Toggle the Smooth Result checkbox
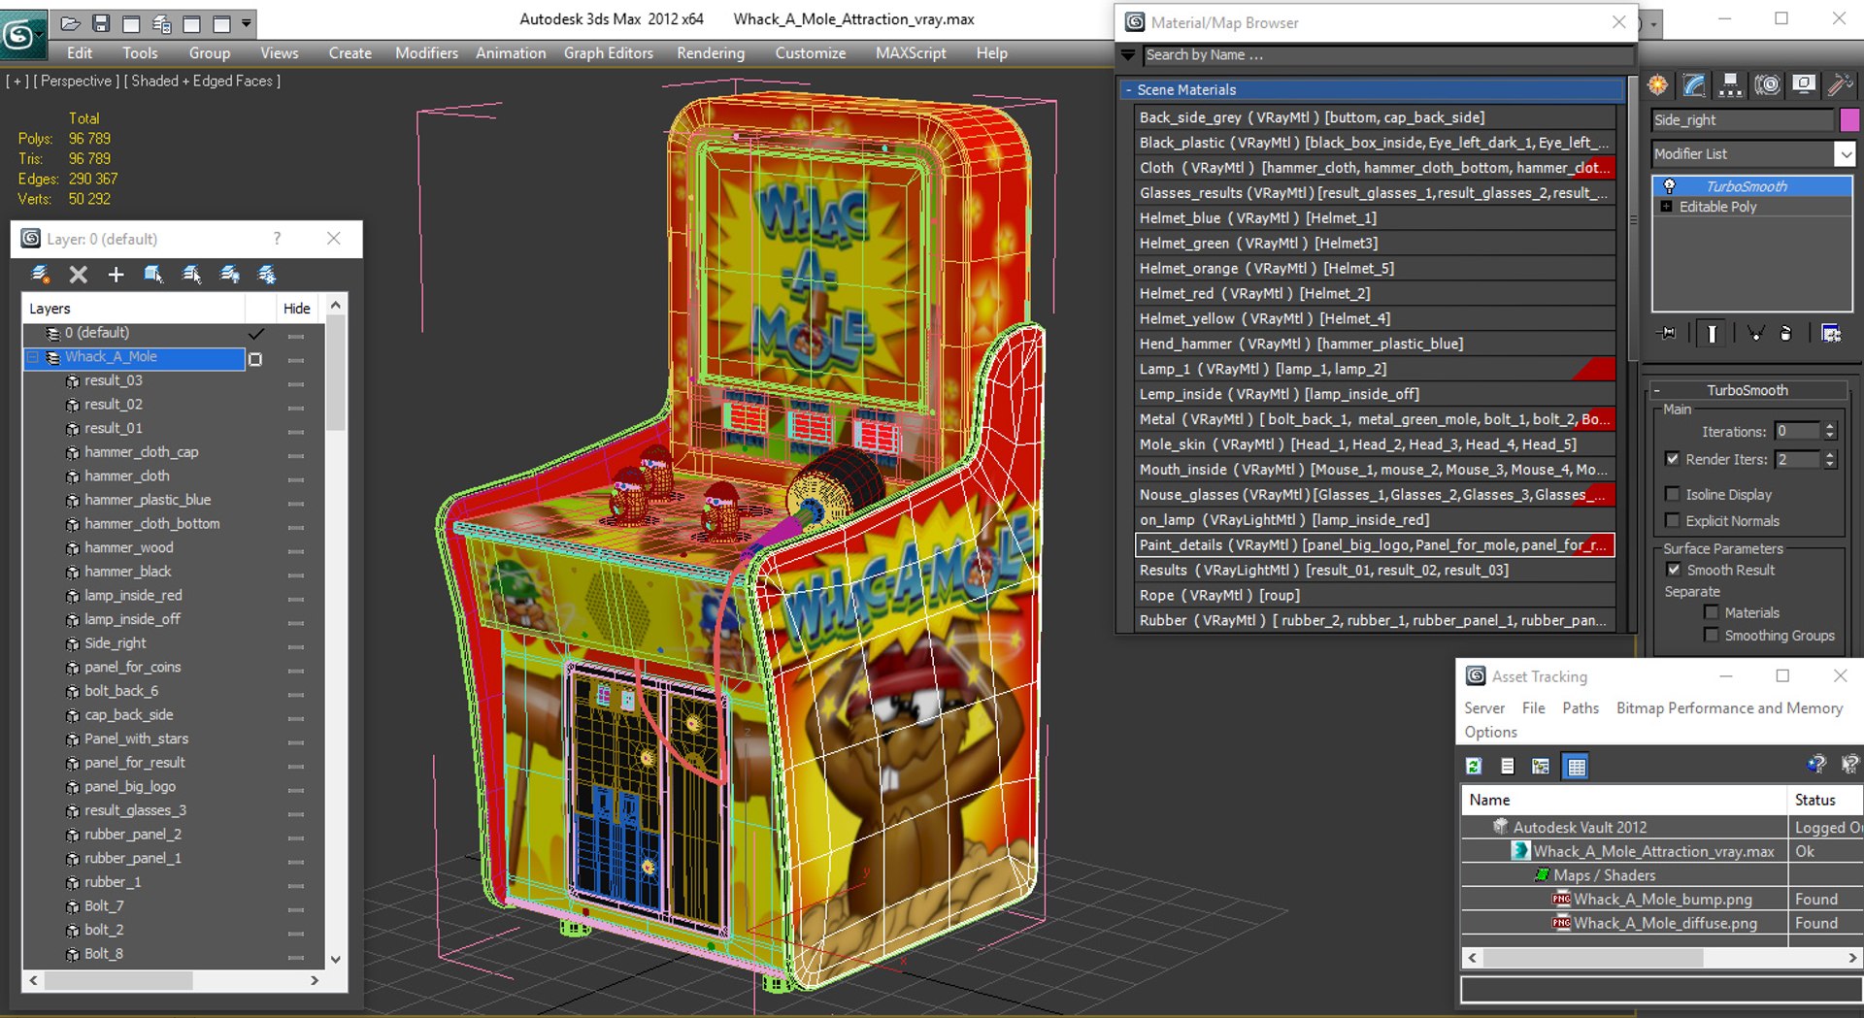Viewport: 1864px width, 1018px height. pyautogui.click(x=1673, y=570)
